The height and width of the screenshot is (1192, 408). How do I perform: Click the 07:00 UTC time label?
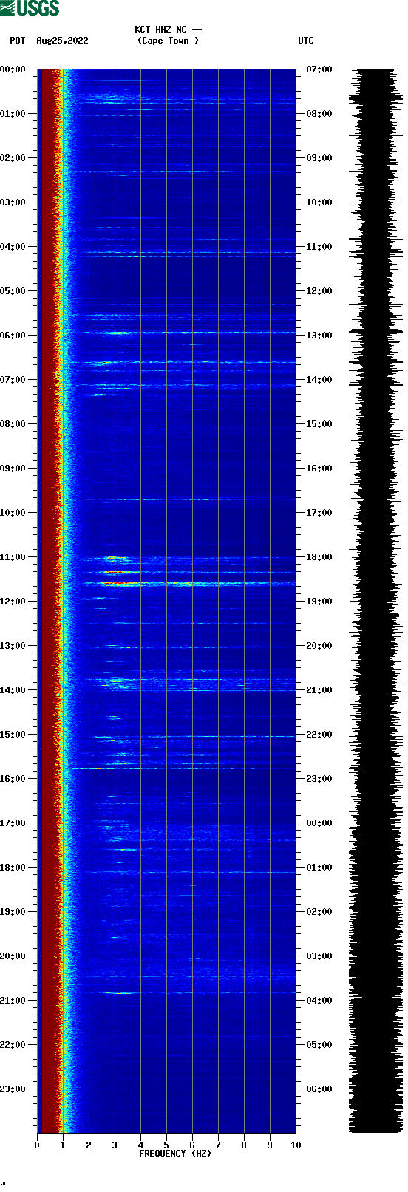click(319, 69)
